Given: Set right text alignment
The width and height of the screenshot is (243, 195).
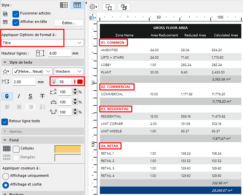Looking at the screenshot, I should coord(30,107).
